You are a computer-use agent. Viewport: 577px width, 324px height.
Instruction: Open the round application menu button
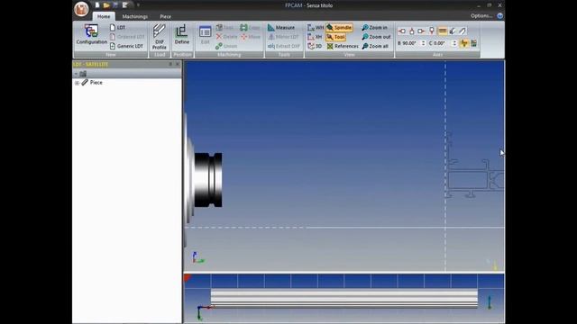[x=81, y=8]
